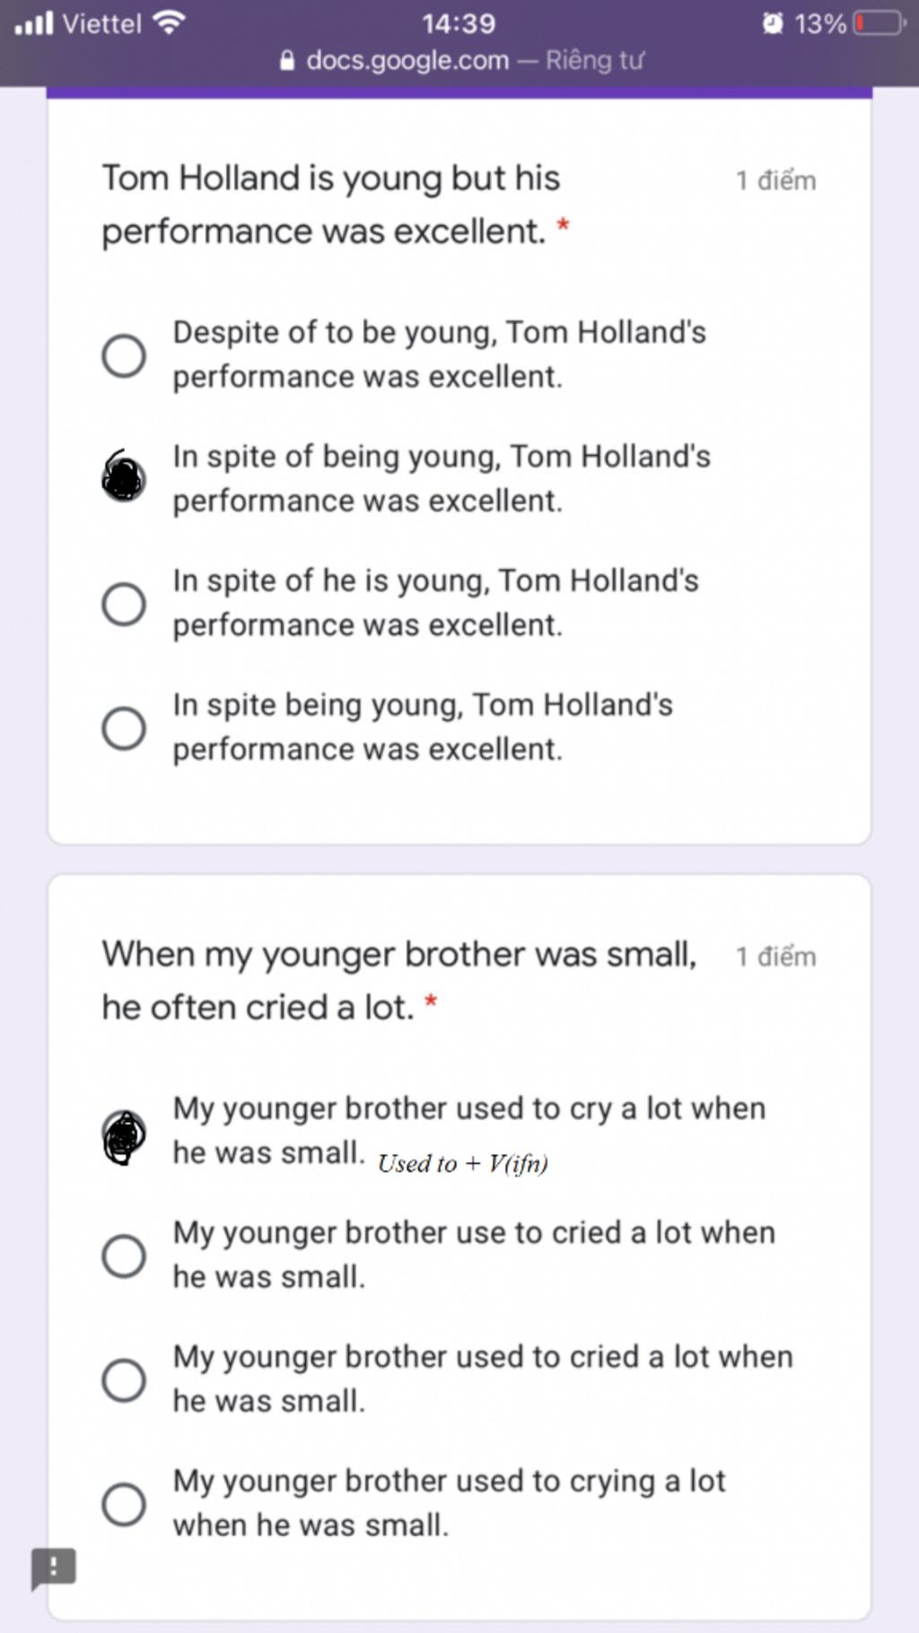Tap the 14:39 clock in status bar
This screenshot has width=919, height=1633.
pos(459,22)
